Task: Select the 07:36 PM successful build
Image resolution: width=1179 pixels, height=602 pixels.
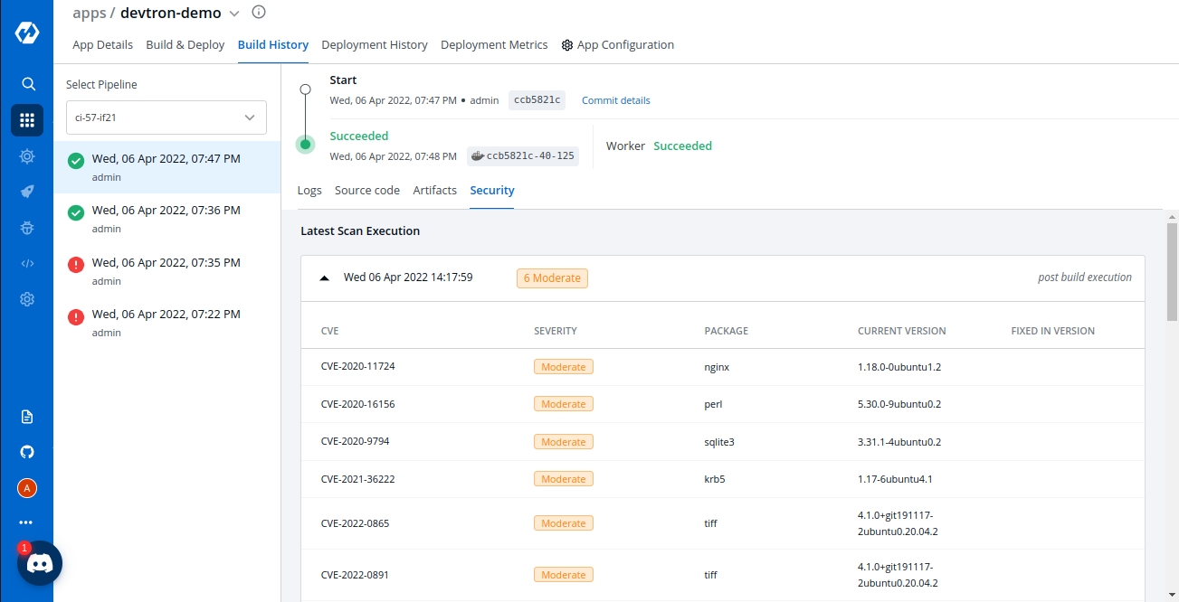Action: click(x=166, y=219)
